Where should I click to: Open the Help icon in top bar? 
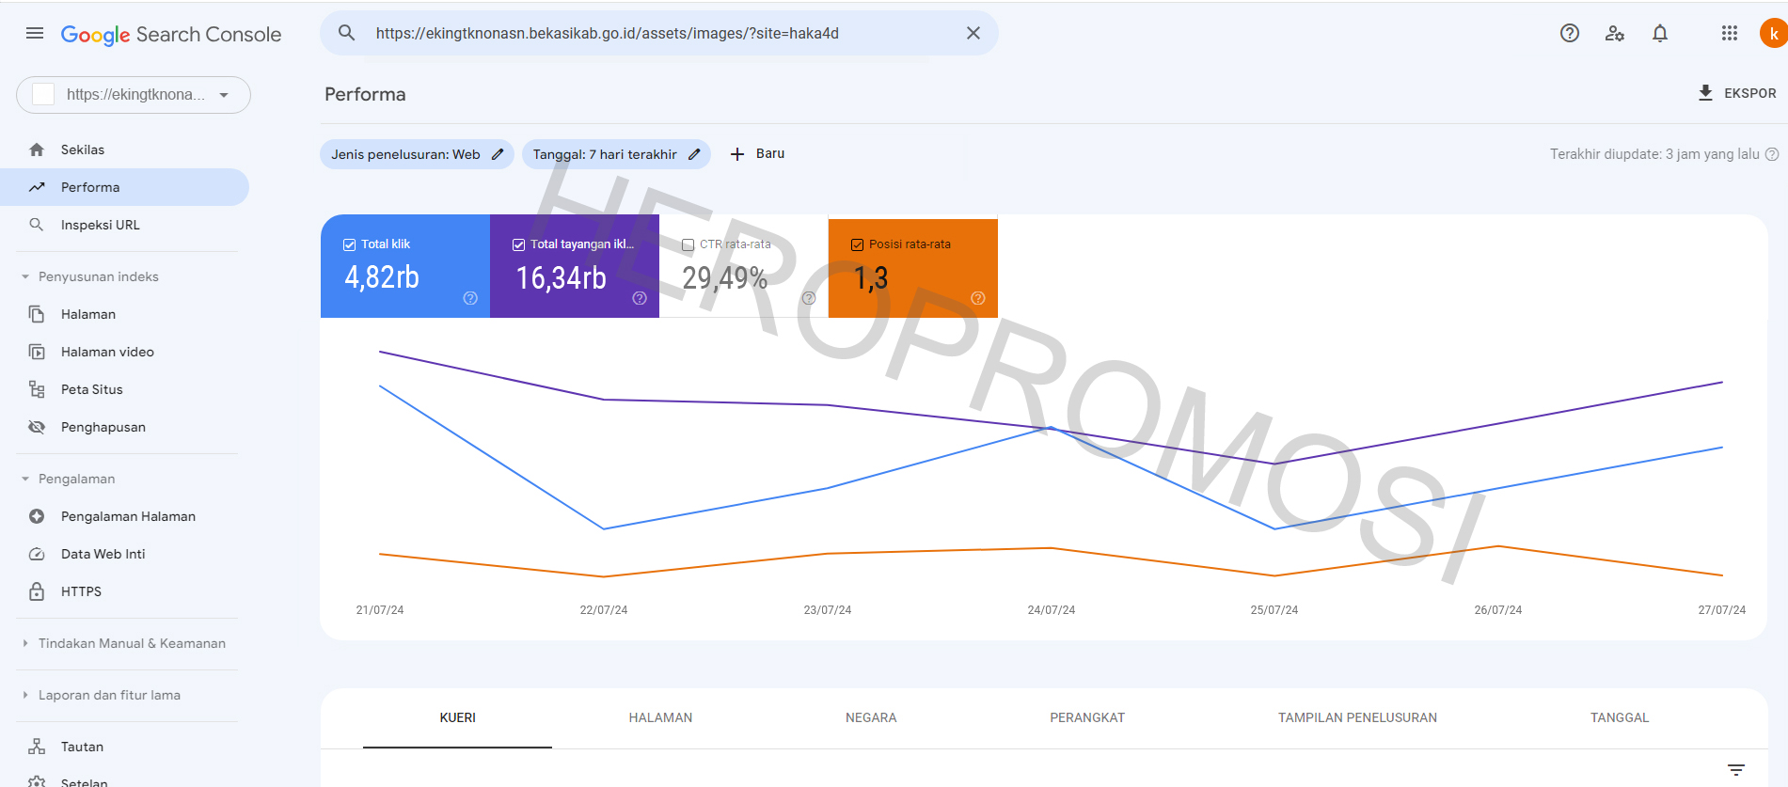point(1569,34)
